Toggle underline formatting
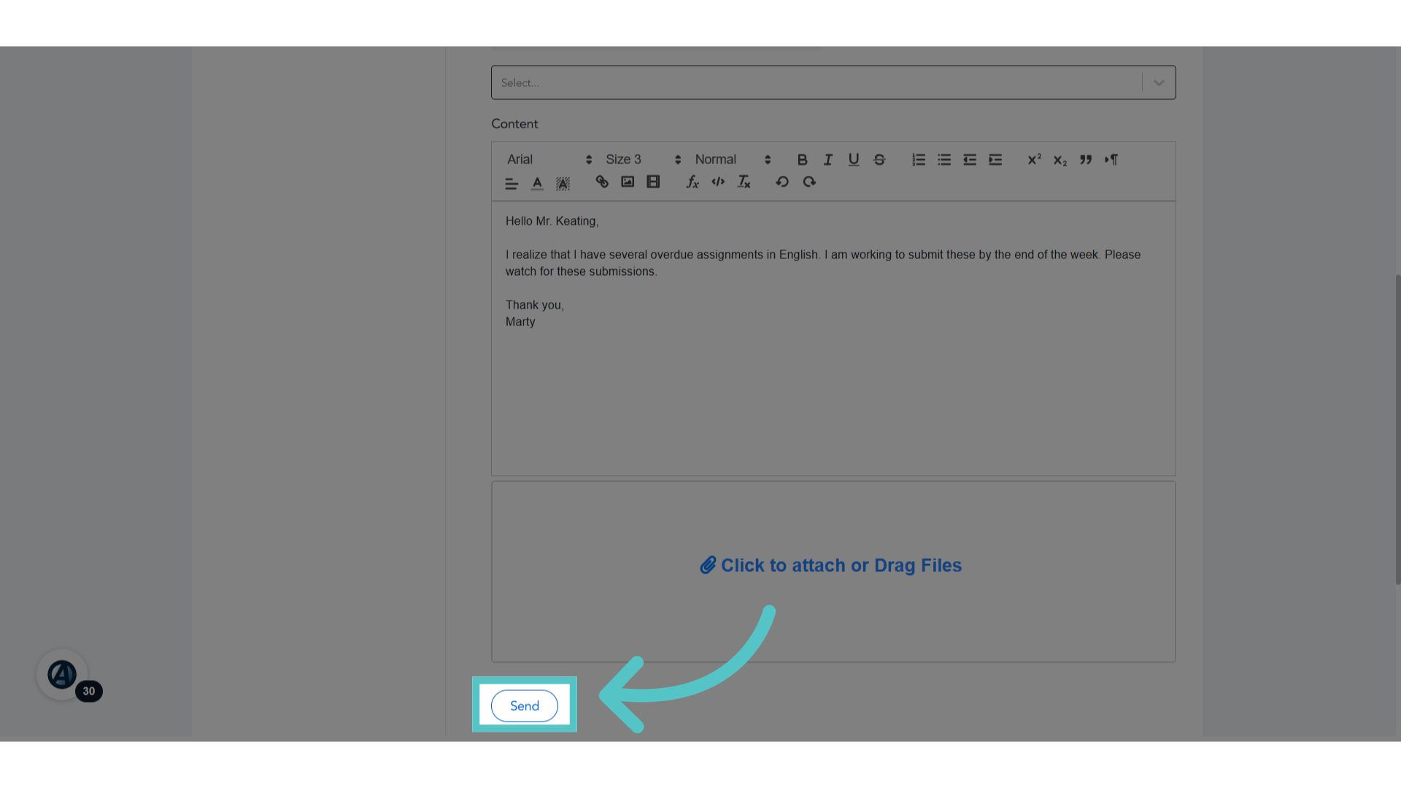Screen dimensions: 1401x788 [853, 159]
